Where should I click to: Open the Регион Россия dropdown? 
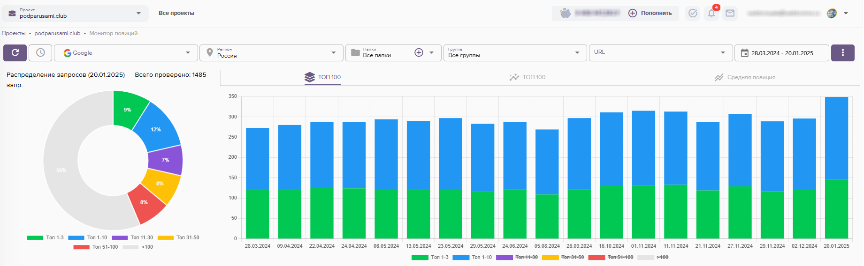(x=271, y=53)
